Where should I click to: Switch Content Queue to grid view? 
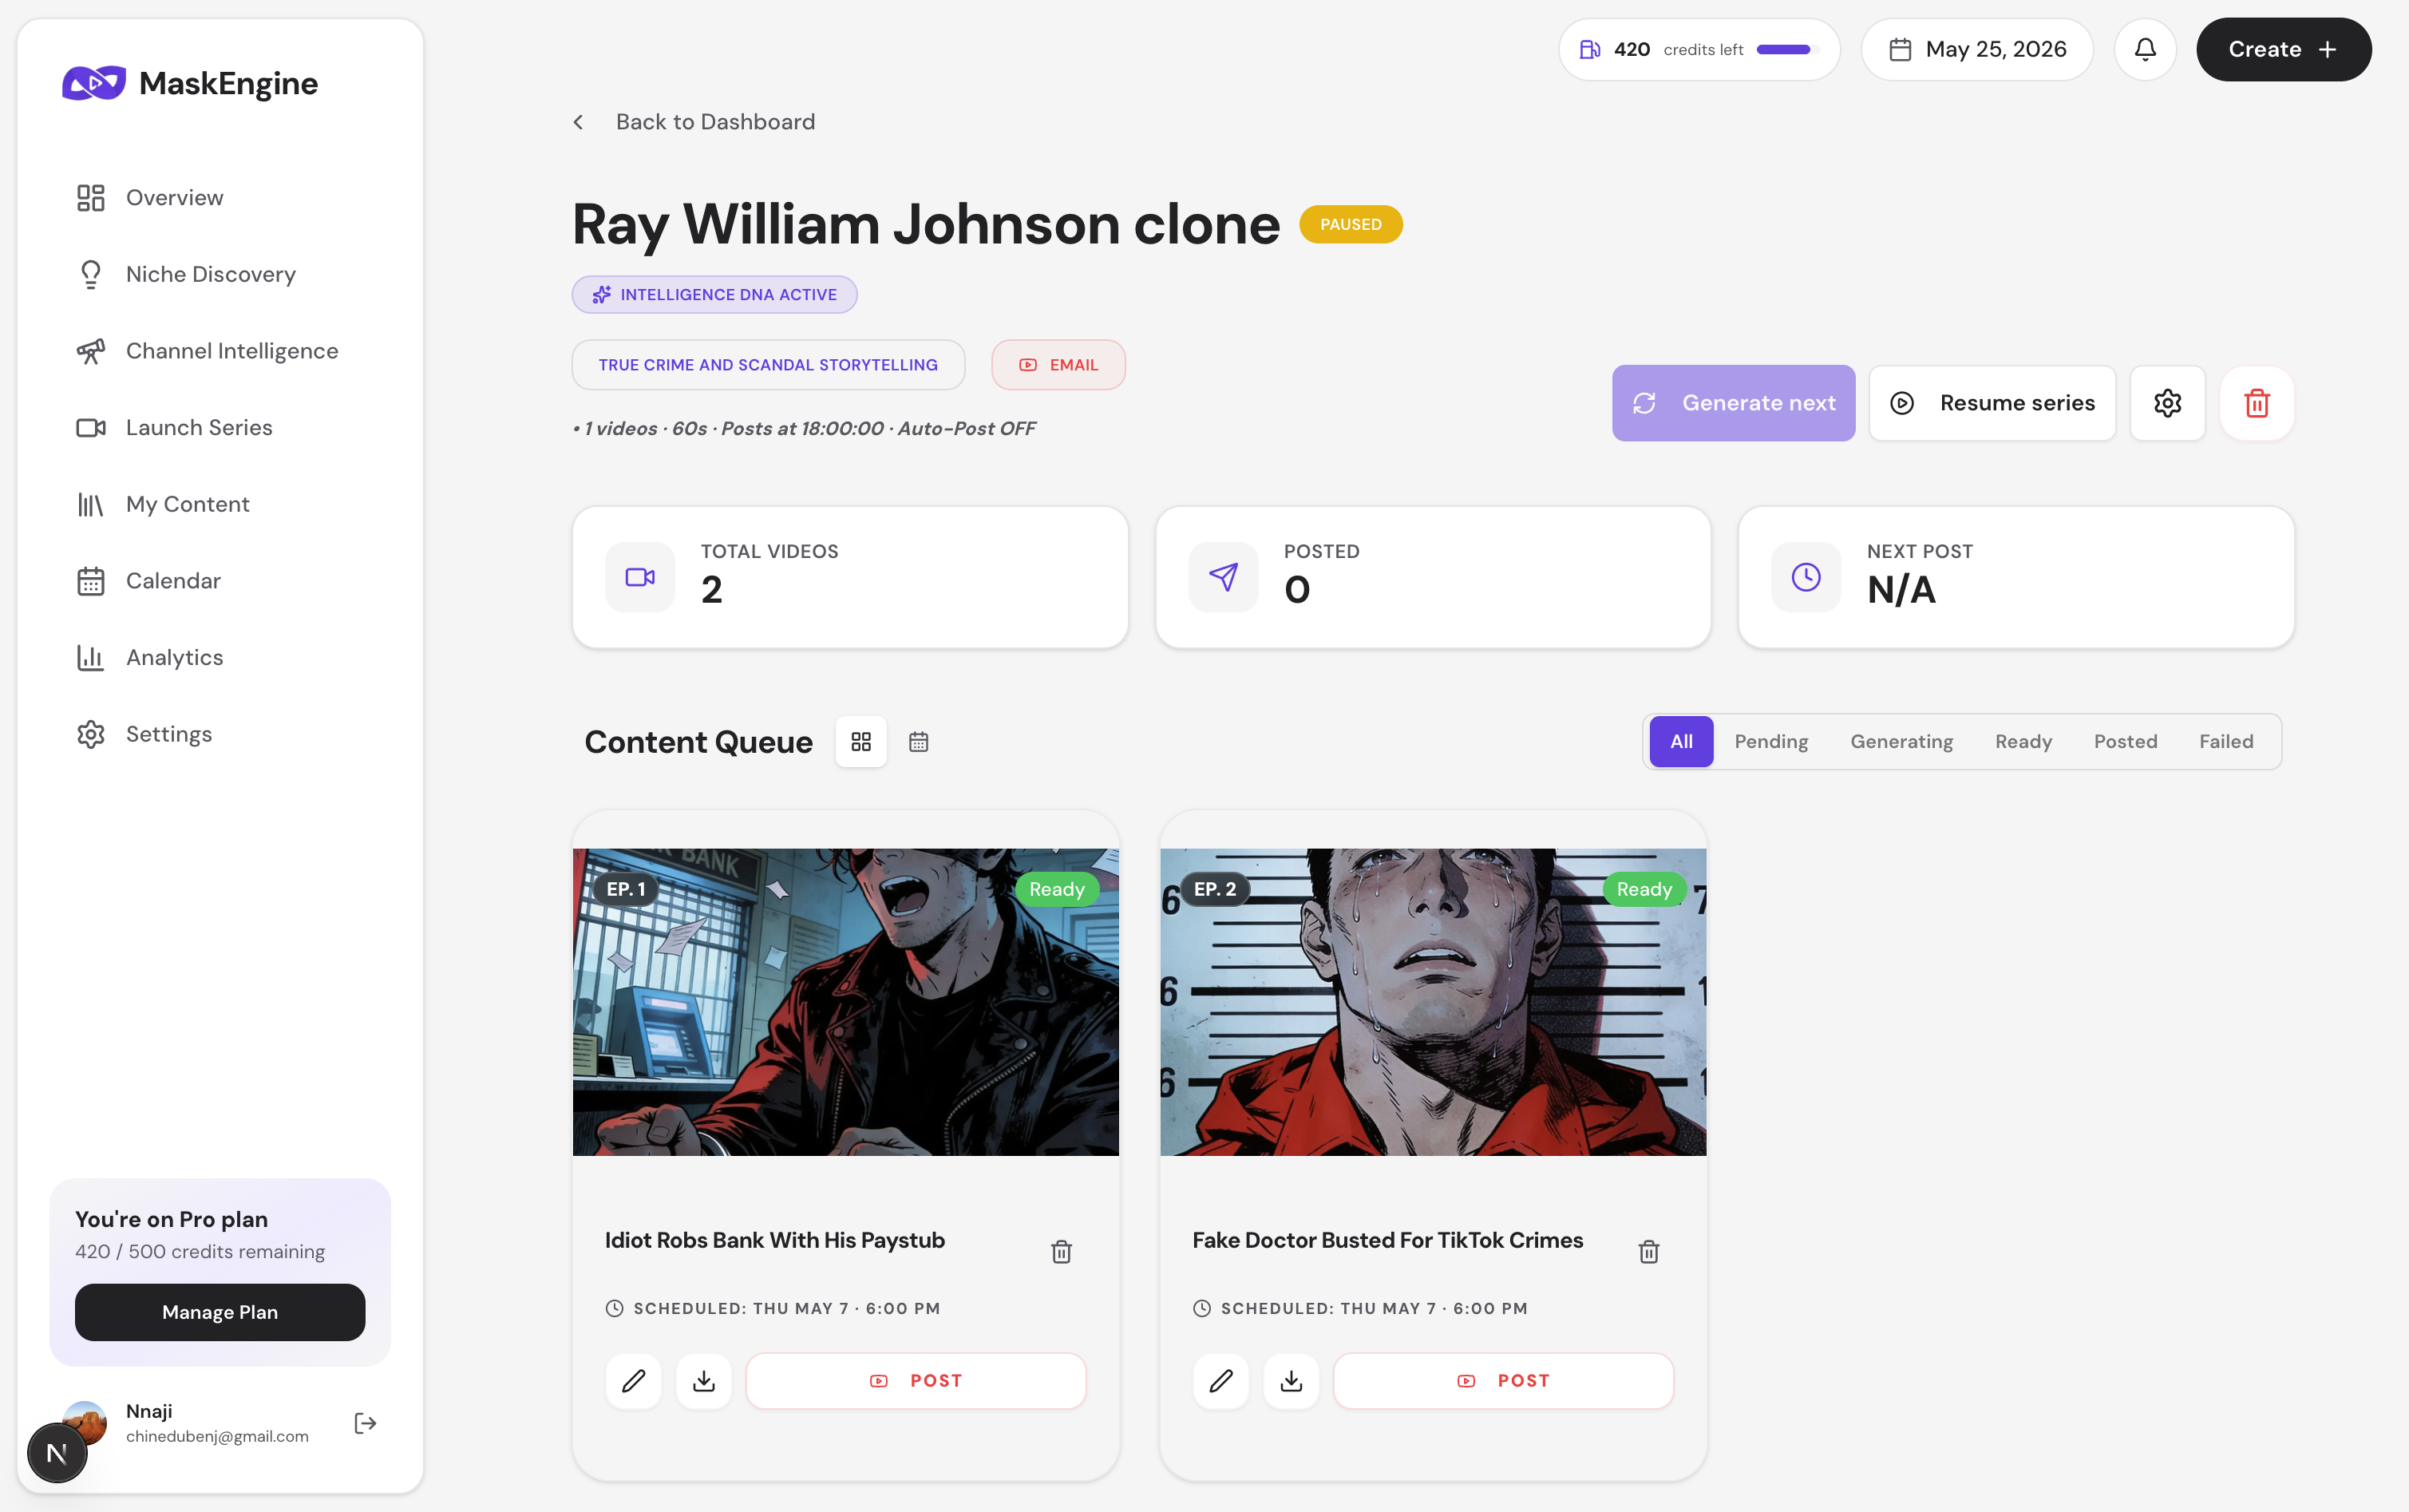click(860, 742)
